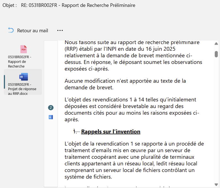
Task: Select the Projet de réponse au RRP.docx label
Action: (22, 89)
